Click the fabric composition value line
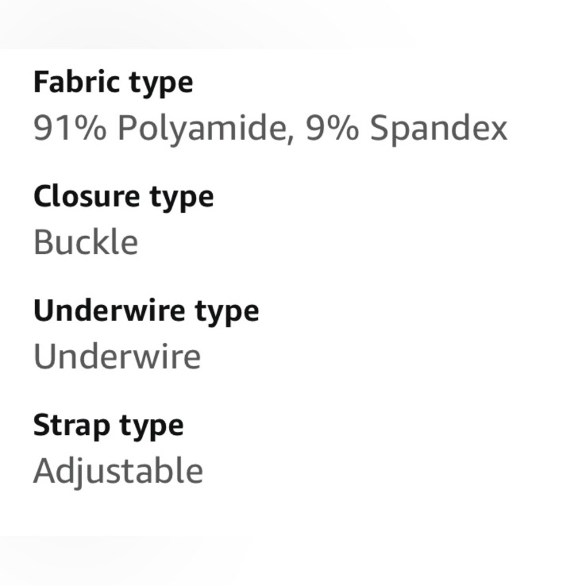 pyautogui.click(x=270, y=128)
